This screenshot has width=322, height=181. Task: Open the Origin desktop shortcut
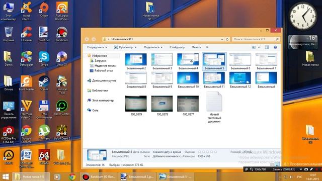(44, 10)
